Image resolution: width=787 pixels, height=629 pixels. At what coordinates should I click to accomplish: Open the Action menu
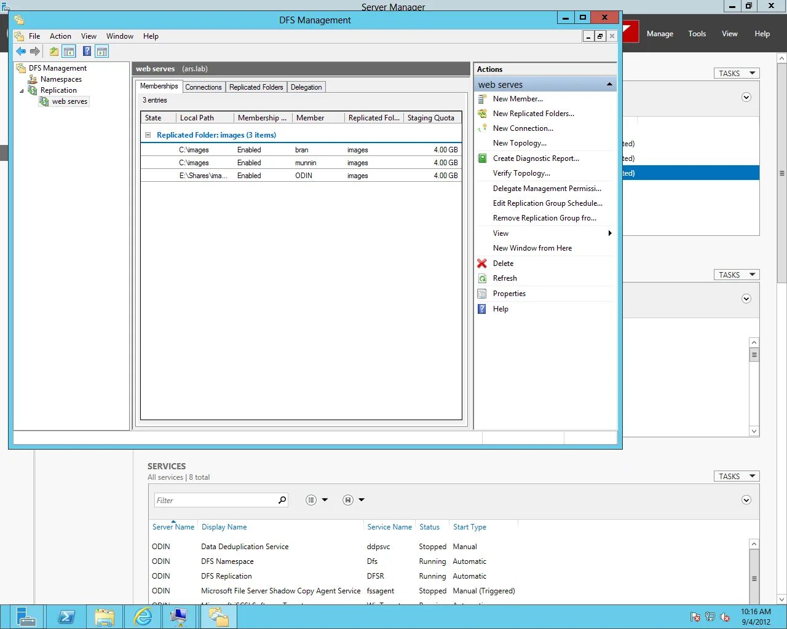click(60, 36)
